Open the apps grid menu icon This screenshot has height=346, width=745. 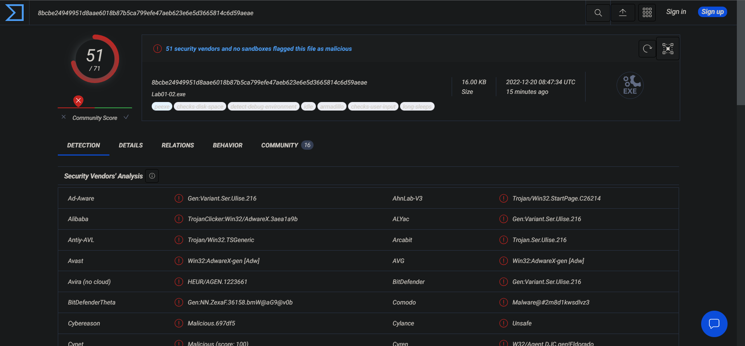coord(647,13)
